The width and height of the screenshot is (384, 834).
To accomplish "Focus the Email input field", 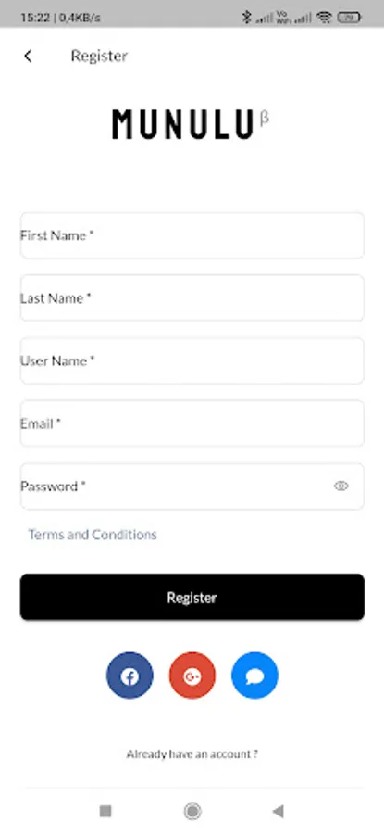I will pyautogui.click(x=192, y=423).
